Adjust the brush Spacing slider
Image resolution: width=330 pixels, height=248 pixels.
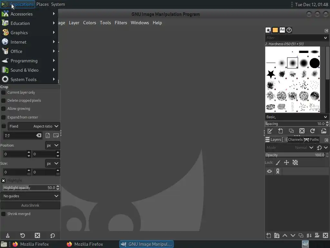[295, 124]
